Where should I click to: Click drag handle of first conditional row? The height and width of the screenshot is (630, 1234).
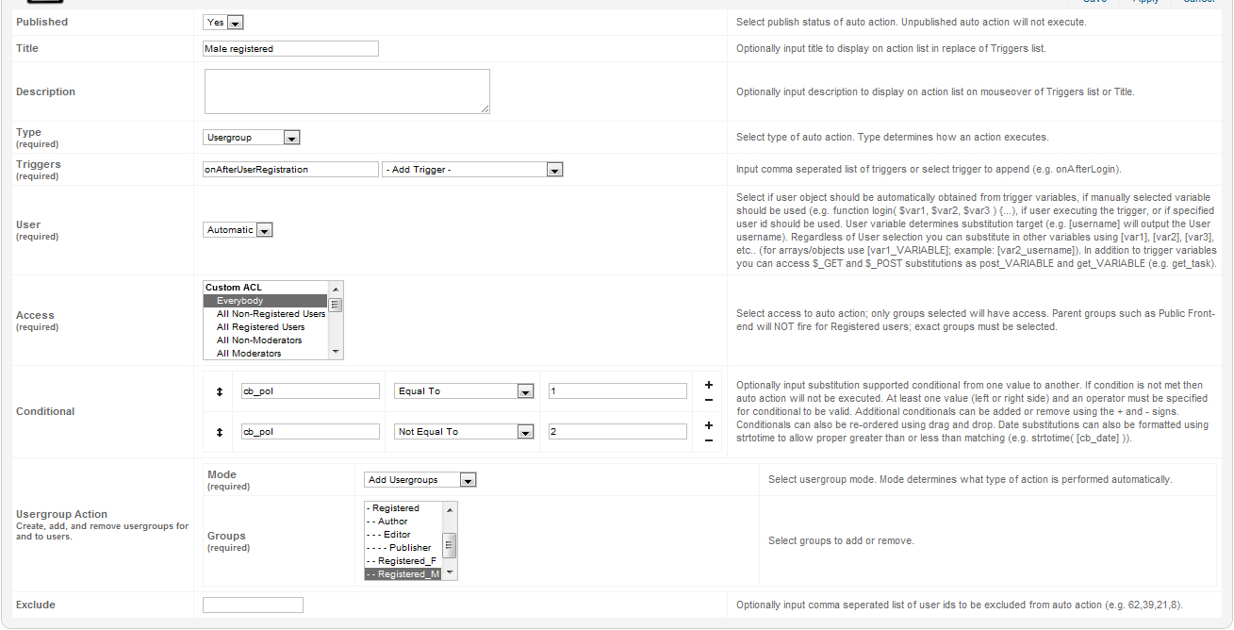tap(220, 390)
